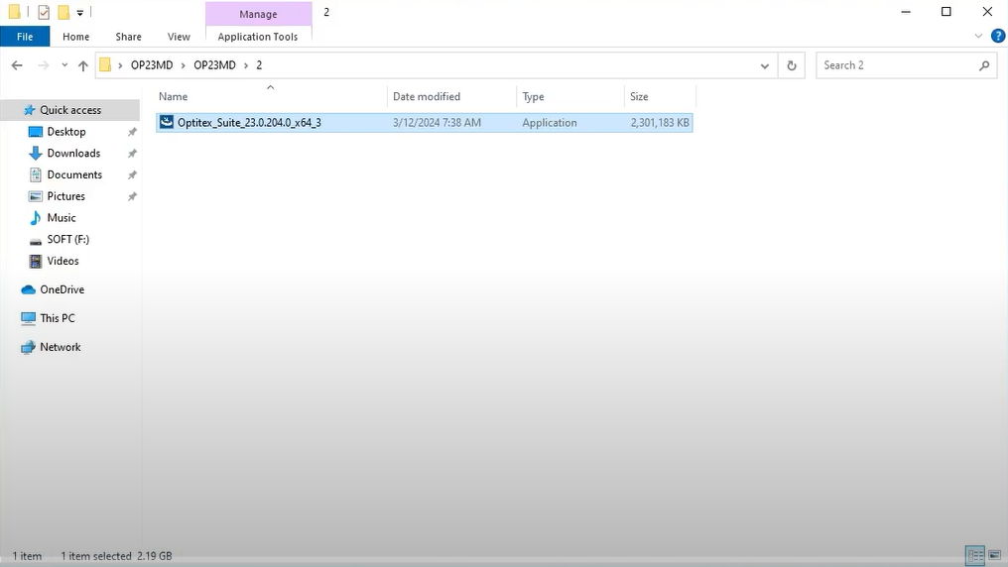Open the View ribbon tab
This screenshot has width=1008, height=567.
click(x=179, y=37)
